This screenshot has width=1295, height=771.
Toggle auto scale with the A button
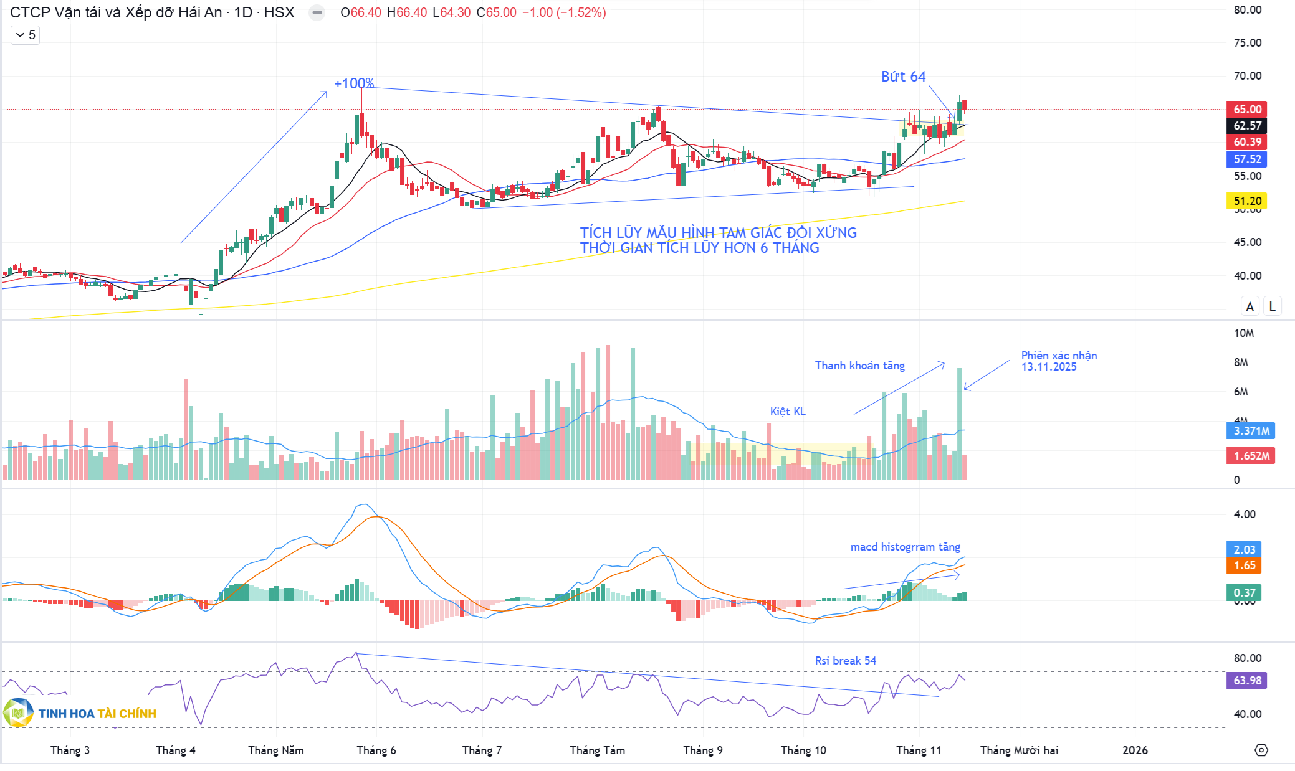pos(1250,306)
